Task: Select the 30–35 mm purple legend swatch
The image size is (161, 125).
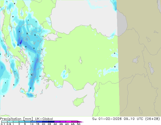Action: [57, 122]
